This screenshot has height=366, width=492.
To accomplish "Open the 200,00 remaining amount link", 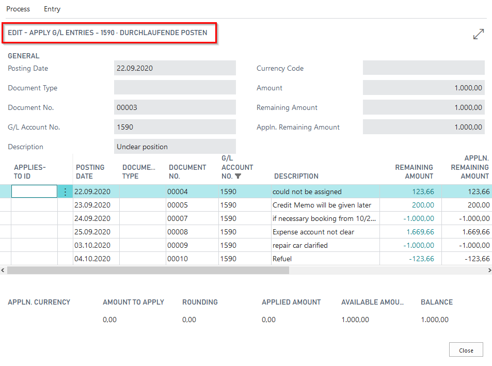I will (423, 205).
